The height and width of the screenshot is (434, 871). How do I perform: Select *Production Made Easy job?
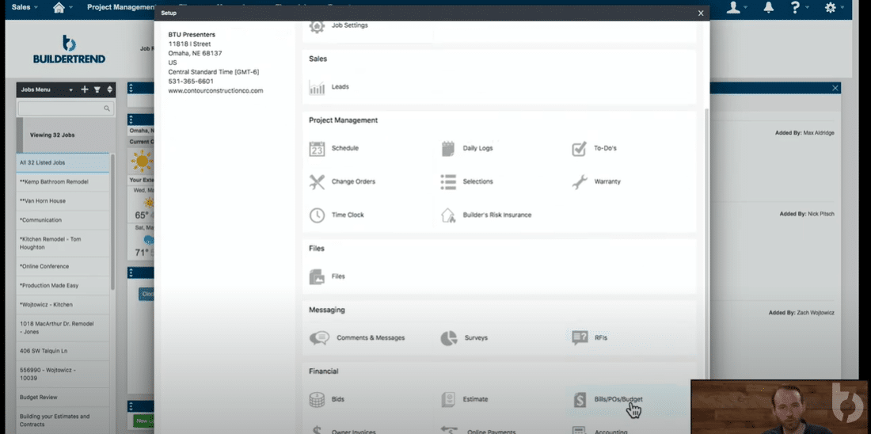click(x=63, y=286)
